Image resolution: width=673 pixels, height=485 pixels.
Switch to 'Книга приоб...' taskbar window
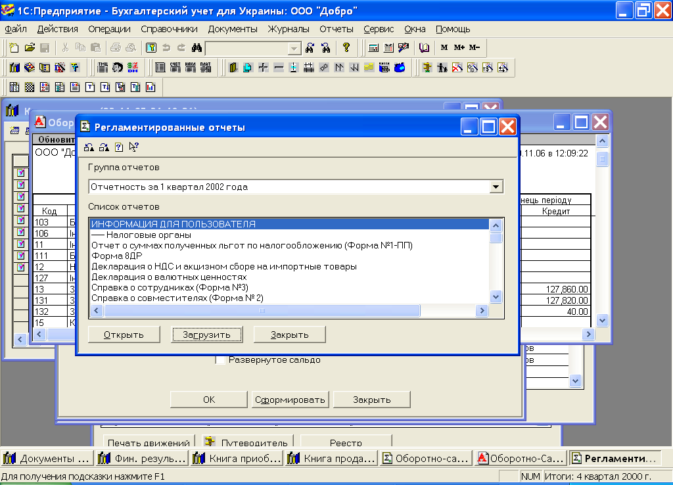pos(236,458)
